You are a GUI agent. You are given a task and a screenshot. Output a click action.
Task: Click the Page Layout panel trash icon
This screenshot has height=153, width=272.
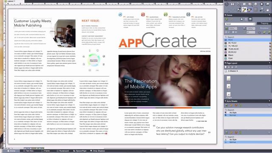point(269,67)
